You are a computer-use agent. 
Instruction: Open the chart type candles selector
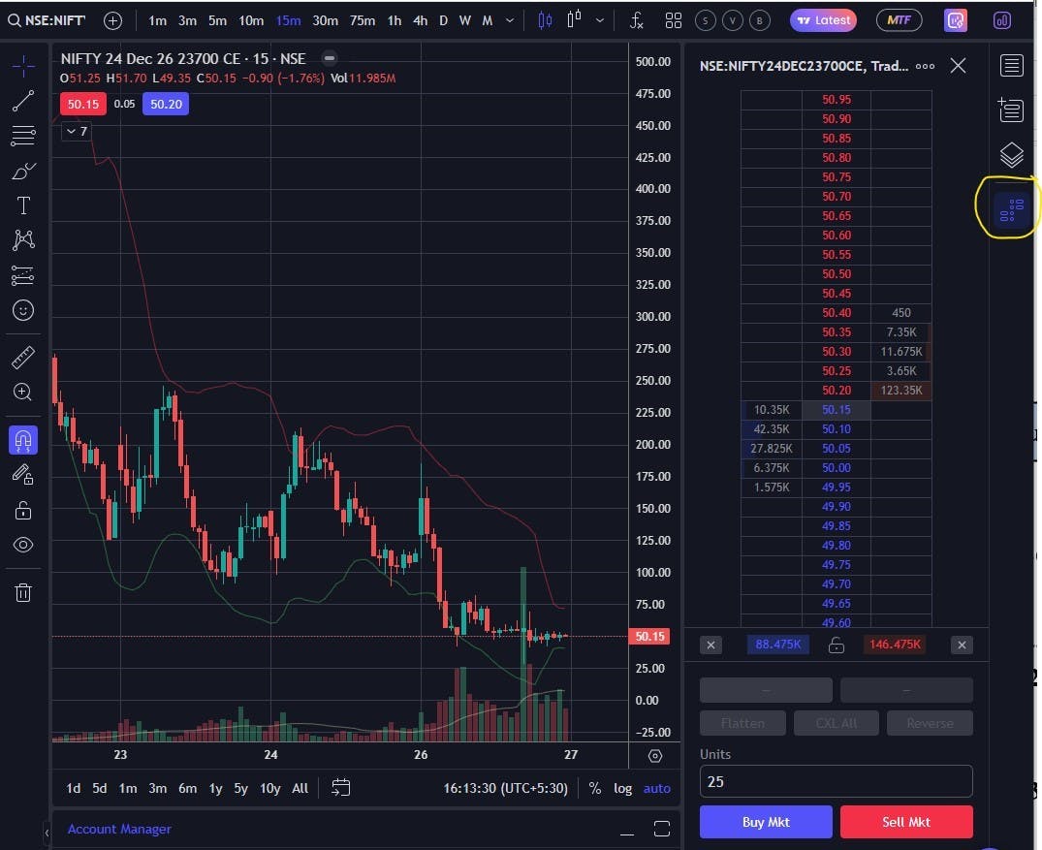pyautogui.click(x=545, y=20)
